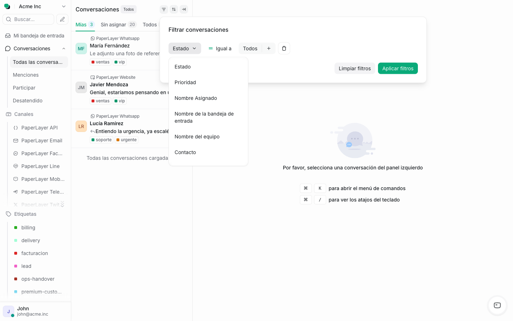Click Limpiar filtros button

click(355, 68)
